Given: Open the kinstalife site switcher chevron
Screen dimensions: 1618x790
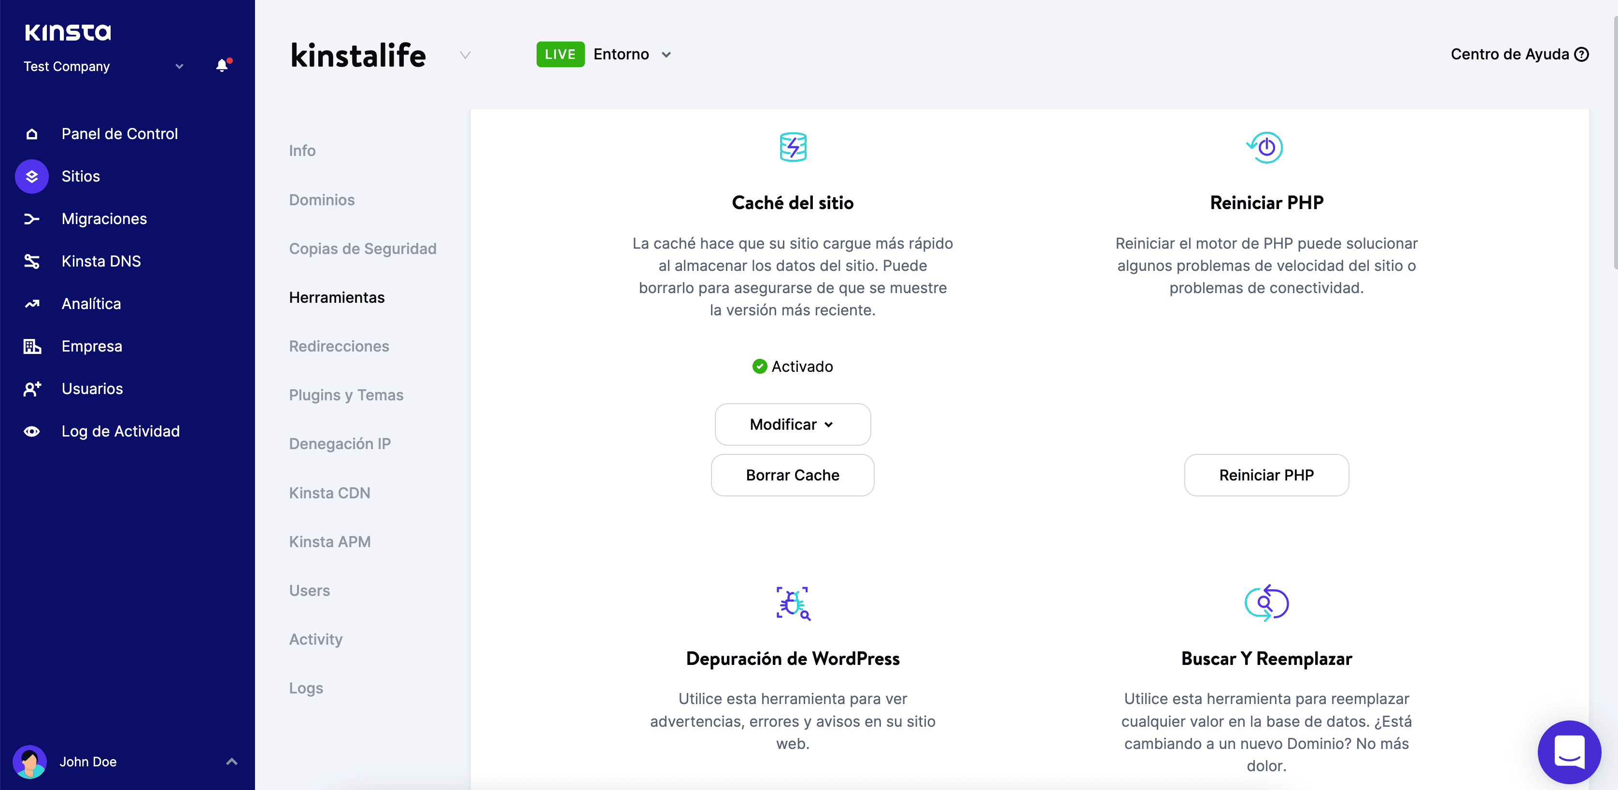Looking at the screenshot, I should 465,55.
